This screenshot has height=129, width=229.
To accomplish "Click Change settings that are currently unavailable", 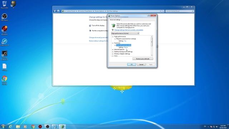I will click(x=129, y=30).
